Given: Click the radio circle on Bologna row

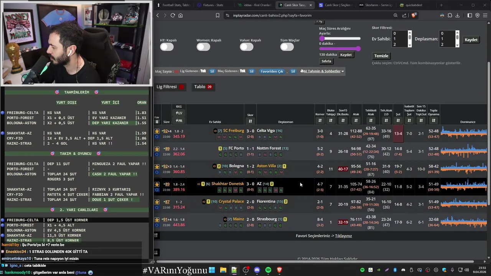Looking at the screenshot, I should point(157,172).
